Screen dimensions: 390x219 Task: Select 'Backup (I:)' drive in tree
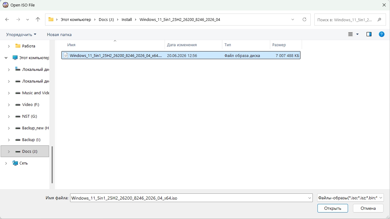[31, 140]
